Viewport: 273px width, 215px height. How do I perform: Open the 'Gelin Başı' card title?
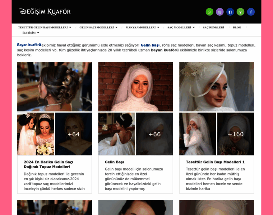(x=114, y=162)
